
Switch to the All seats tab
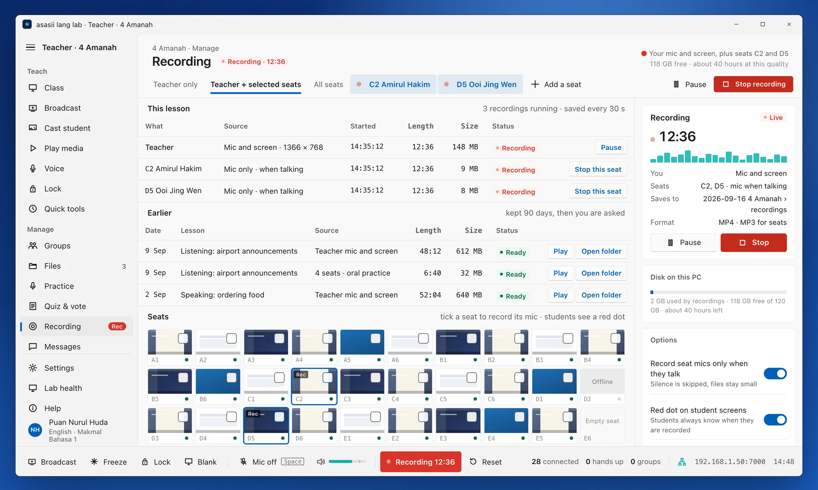[328, 84]
